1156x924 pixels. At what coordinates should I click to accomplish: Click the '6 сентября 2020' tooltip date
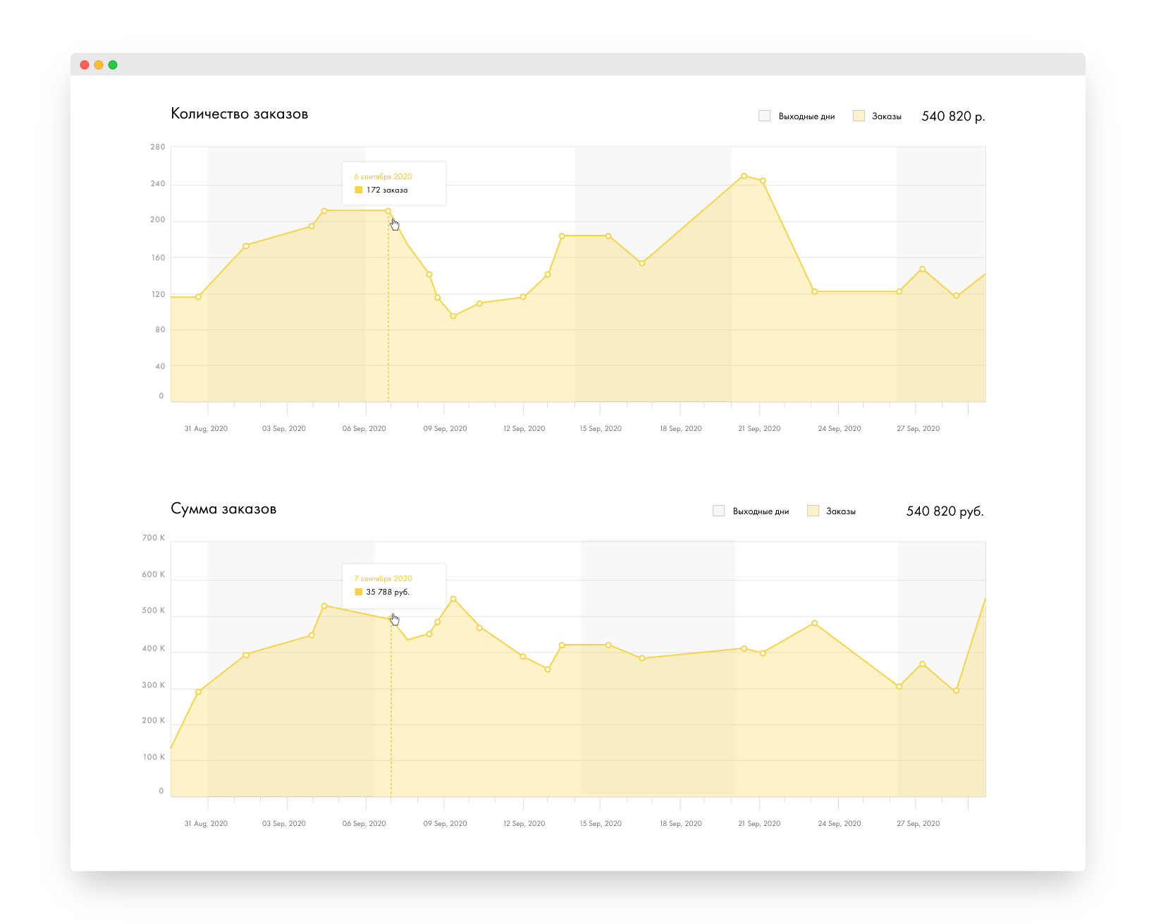coord(383,176)
